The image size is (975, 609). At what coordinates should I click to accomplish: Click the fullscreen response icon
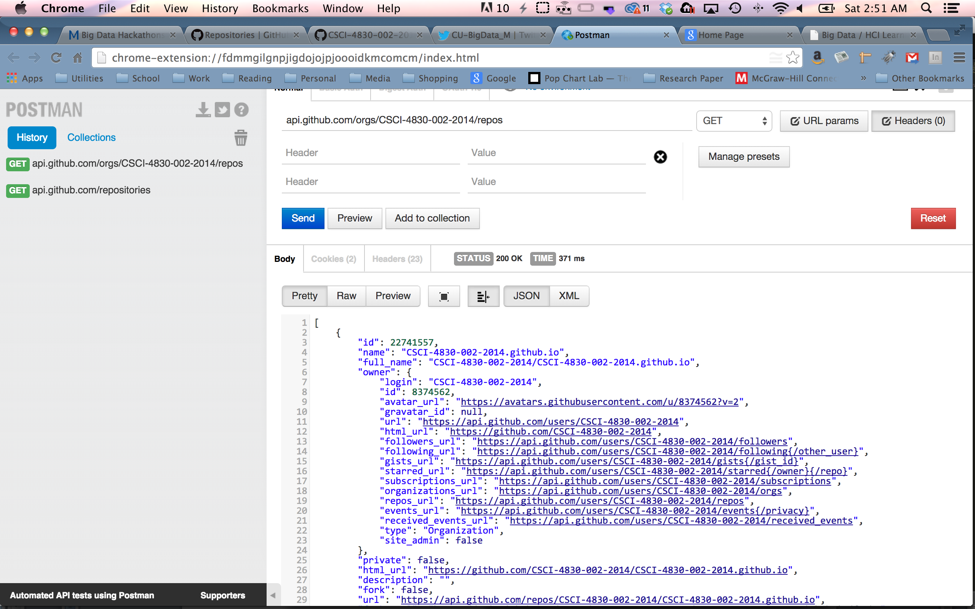(444, 297)
